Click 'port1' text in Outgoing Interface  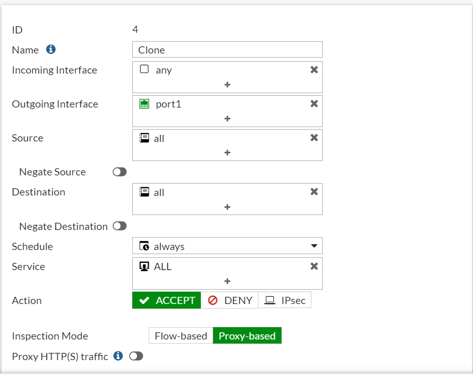point(168,104)
